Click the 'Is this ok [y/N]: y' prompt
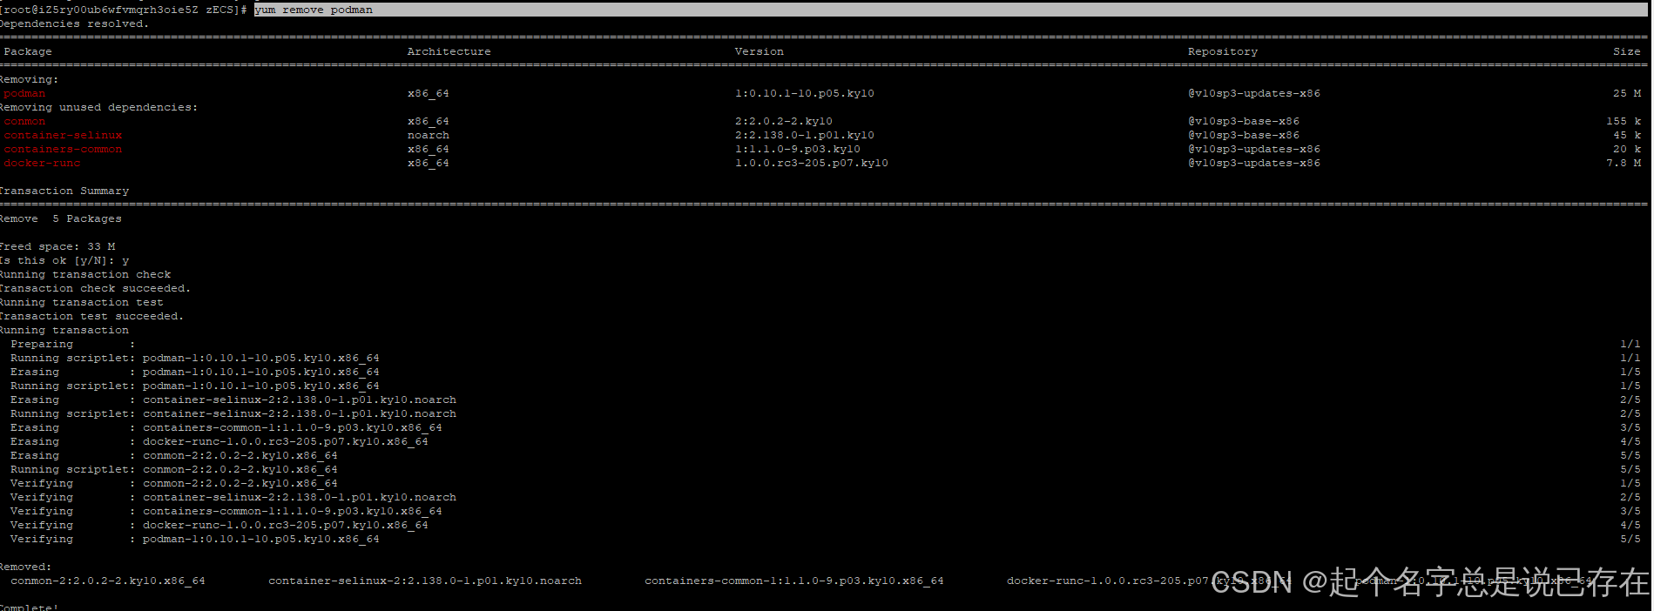This screenshot has height=611, width=1654. [64, 260]
